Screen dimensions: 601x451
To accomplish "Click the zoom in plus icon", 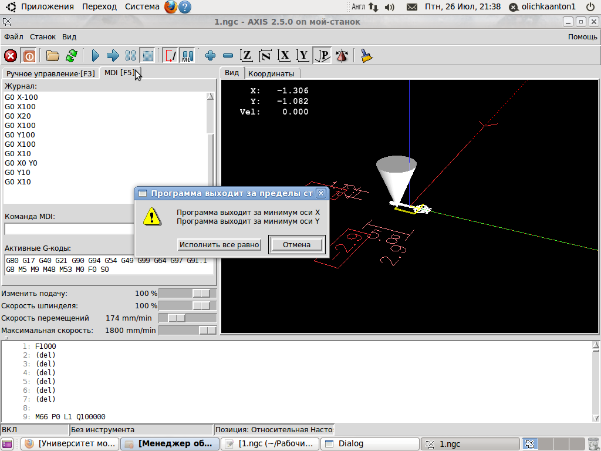I will (x=211, y=56).
